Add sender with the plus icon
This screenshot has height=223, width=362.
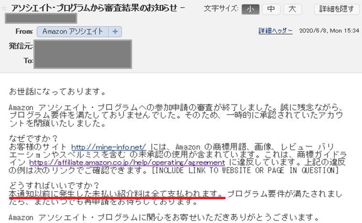tap(115, 31)
